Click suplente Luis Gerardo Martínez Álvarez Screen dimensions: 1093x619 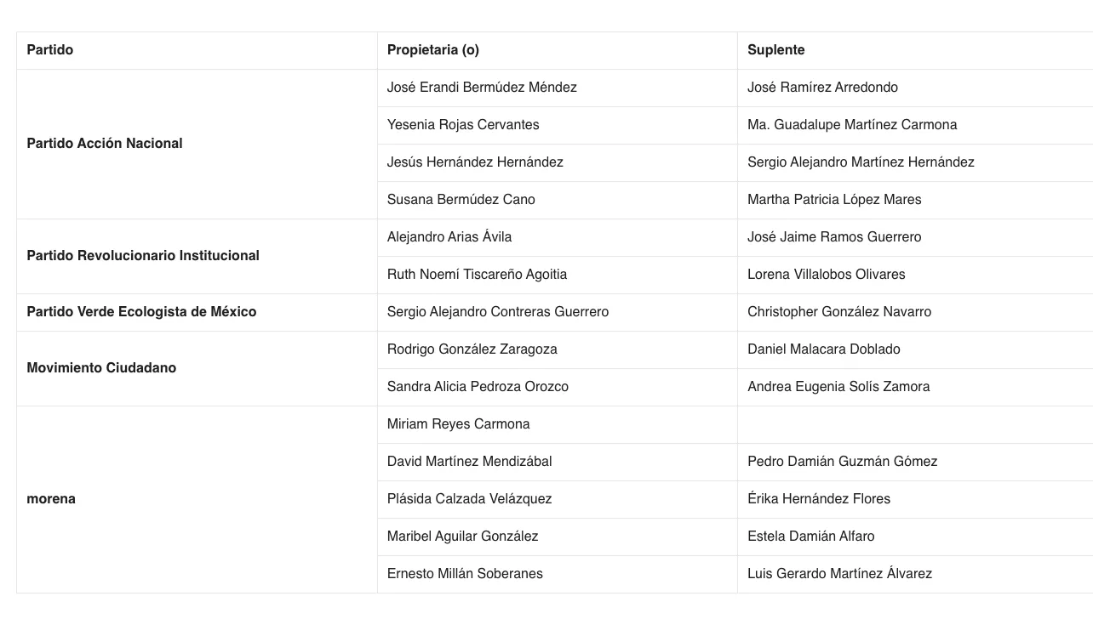(x=839, y=574)
